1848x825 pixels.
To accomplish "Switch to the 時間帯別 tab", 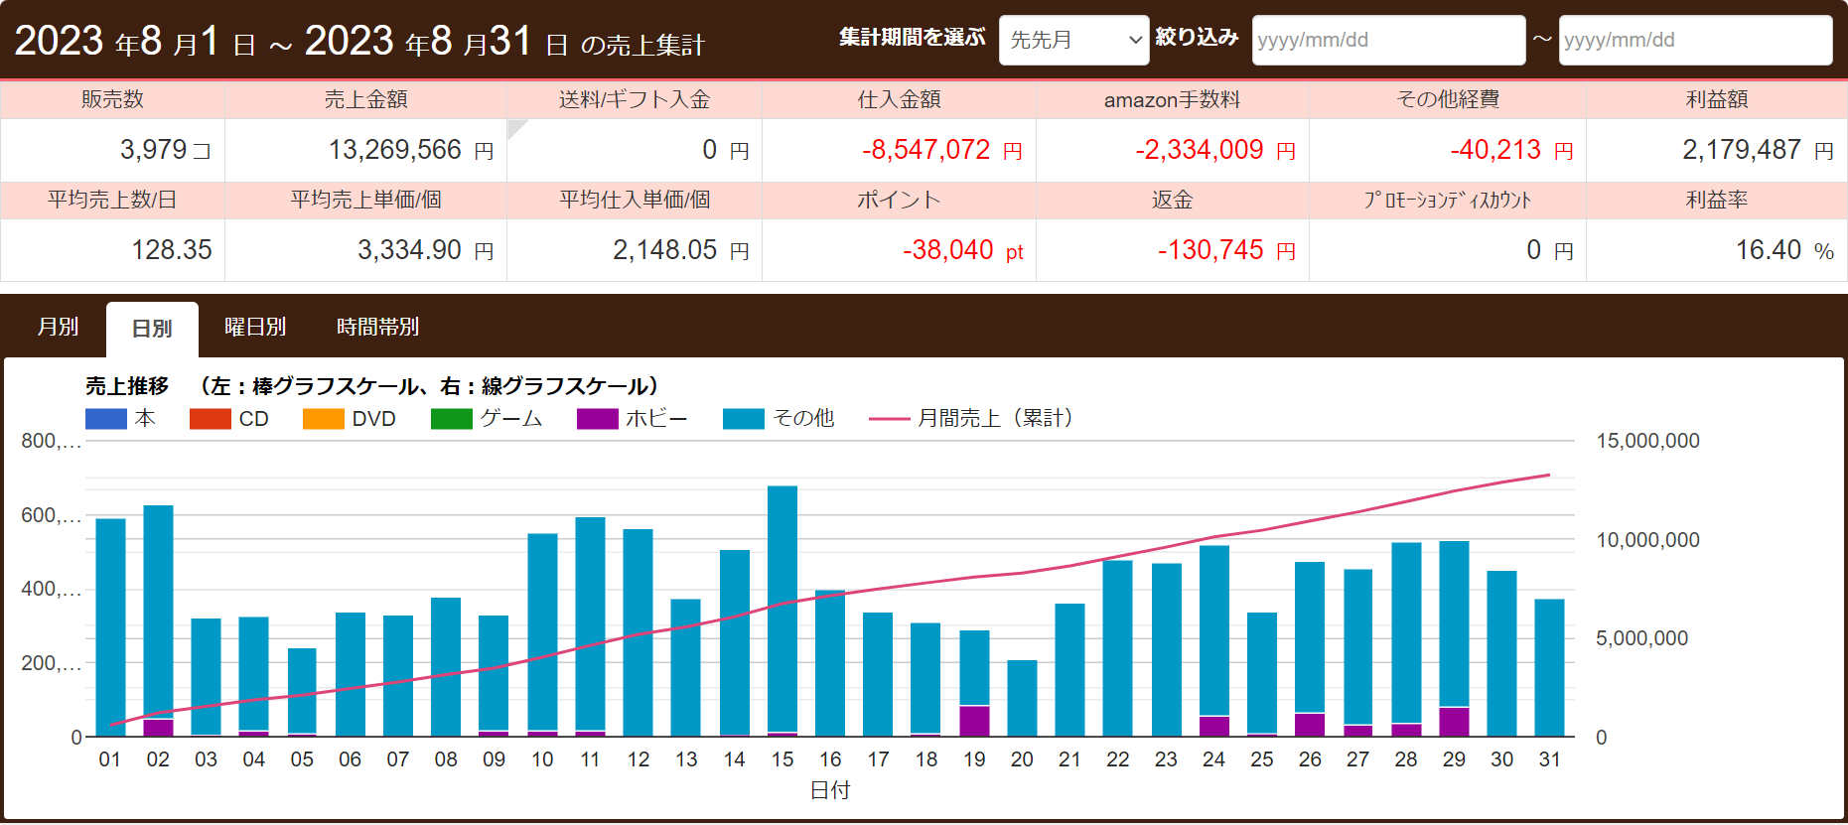I will [377, 327].
